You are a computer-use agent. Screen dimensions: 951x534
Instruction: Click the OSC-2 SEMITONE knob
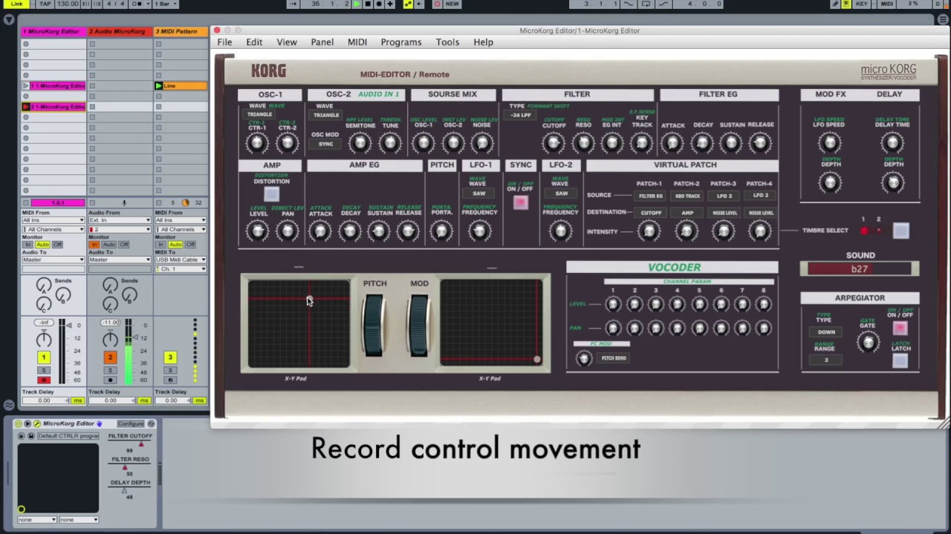pyautogui.click(x=360, y=142)
